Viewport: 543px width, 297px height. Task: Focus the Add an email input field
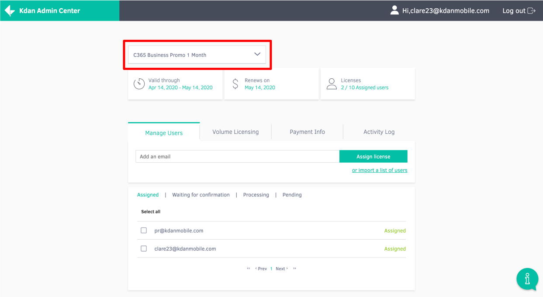tap(237, 156)
